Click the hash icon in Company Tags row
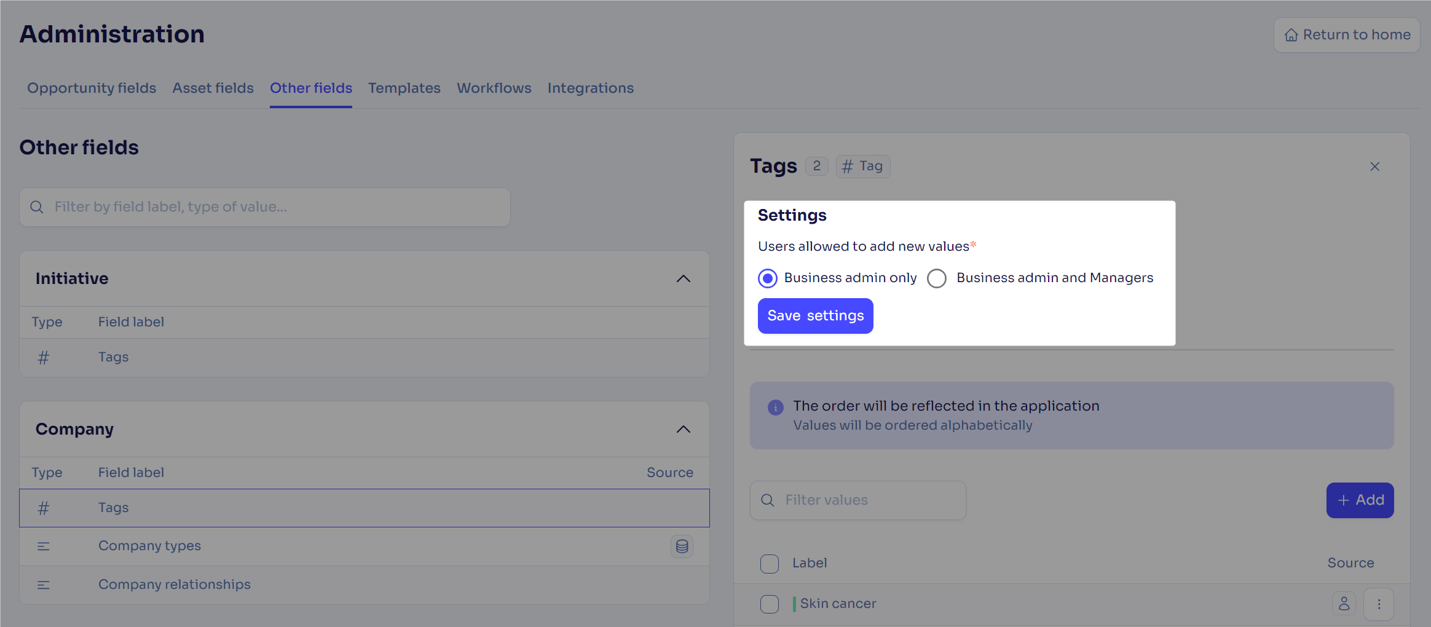This screenshot has height=627, width=1431. (x=43, y=508)
